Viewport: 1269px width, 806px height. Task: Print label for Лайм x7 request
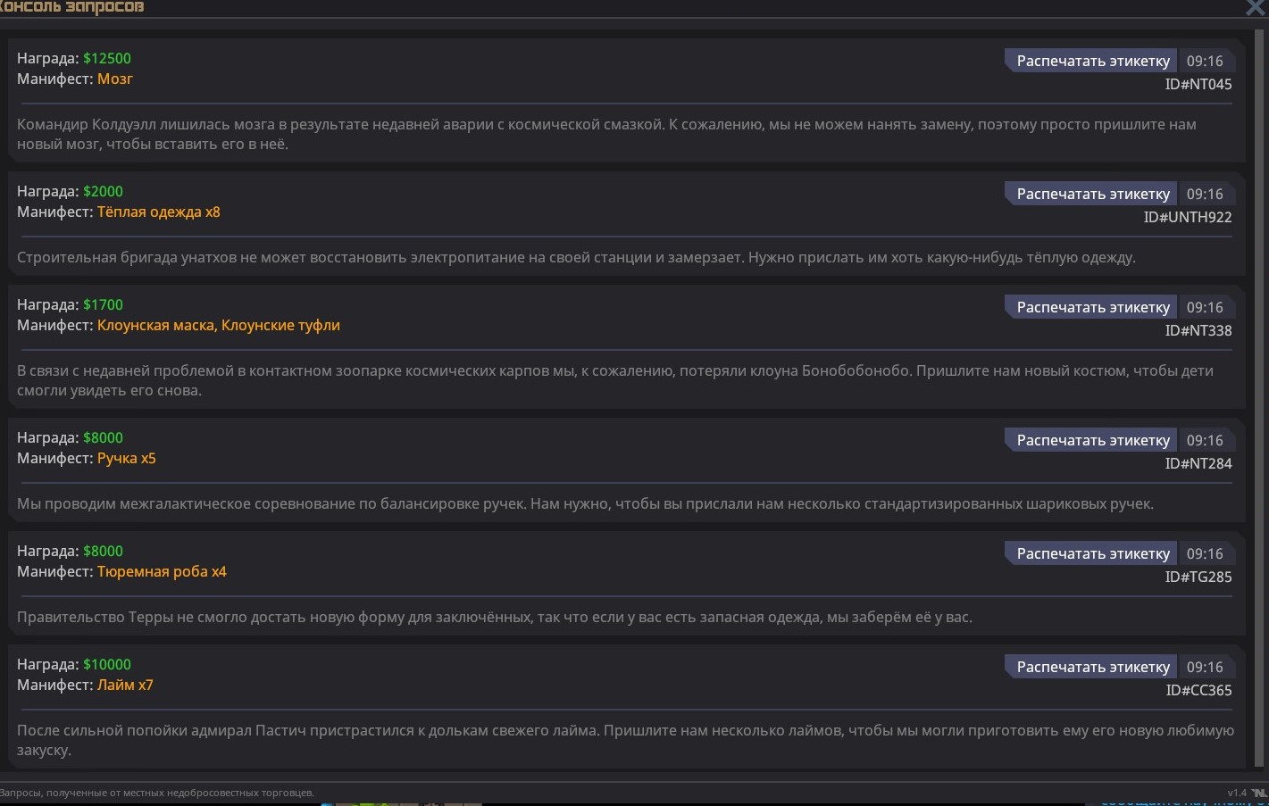point(1092,667)
